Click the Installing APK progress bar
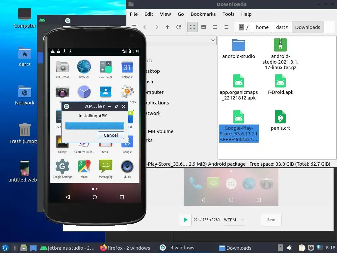This screenshot has width=337, height=253. pos(94,126)
